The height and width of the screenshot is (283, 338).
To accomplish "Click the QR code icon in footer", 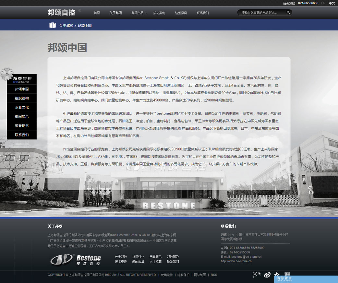I will pos(287,274).
